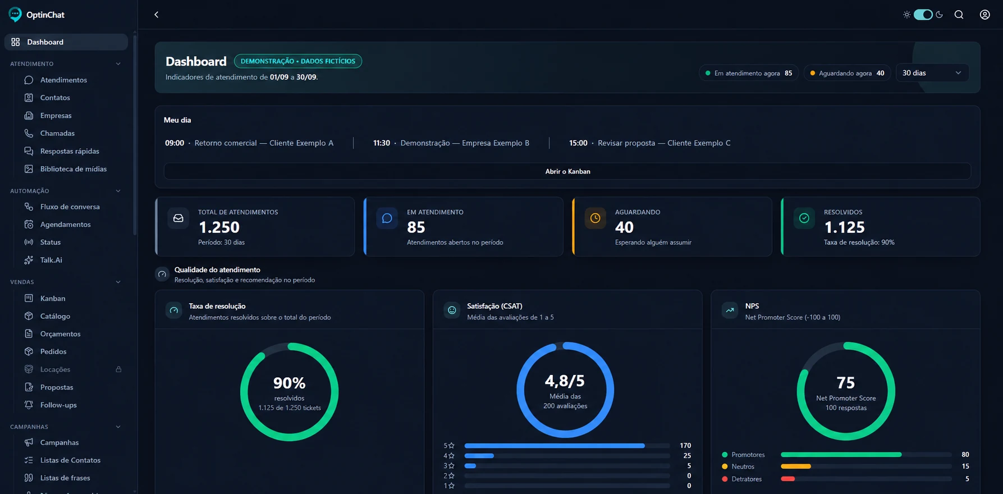Click the 15:00 Revisar proposta agenda item
This screenshot has width=1003, height=494.
[x=650, y=143]
